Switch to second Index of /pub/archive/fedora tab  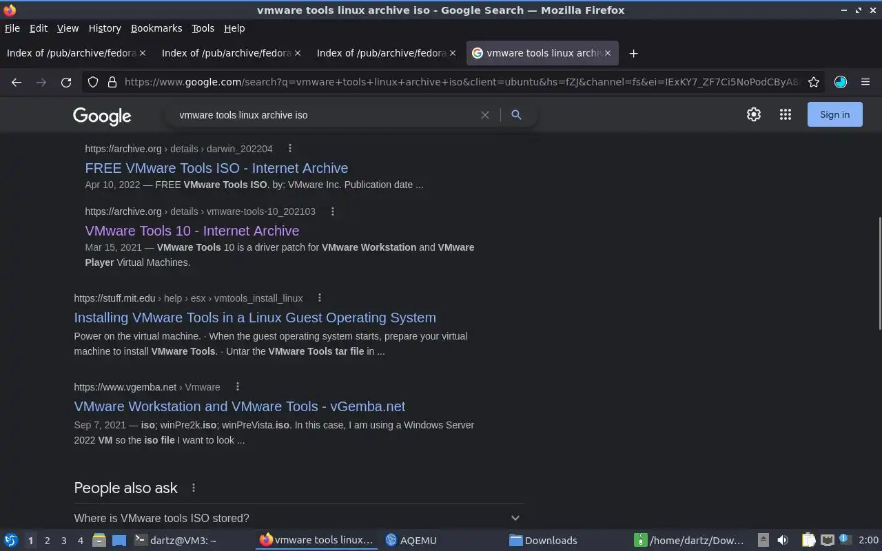232,53
